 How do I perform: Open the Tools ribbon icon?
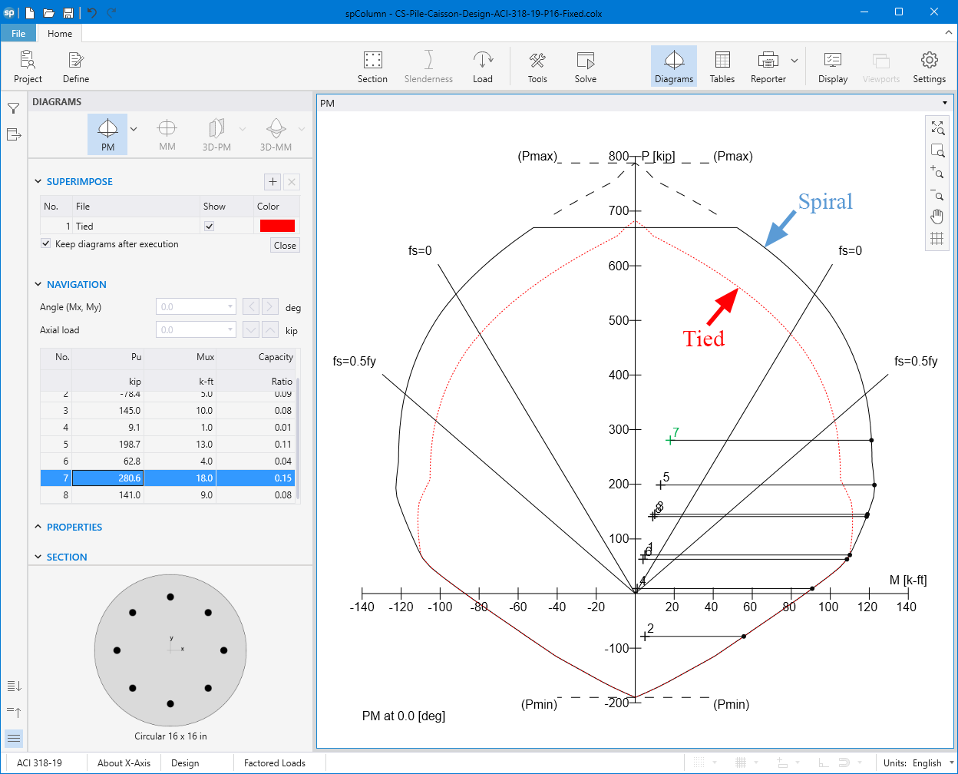tap(537, 66)
